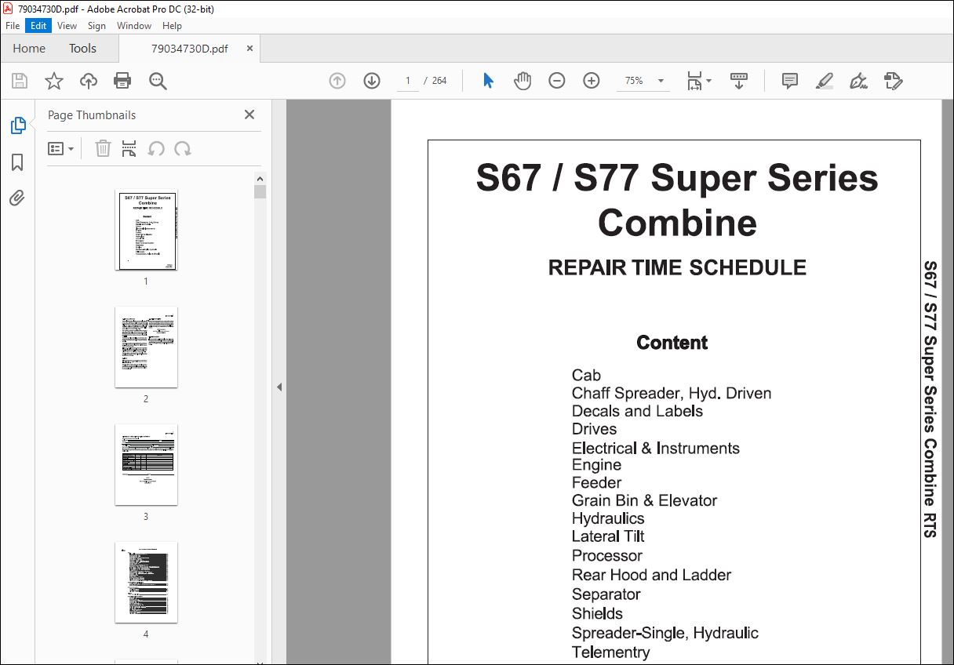Open the Help menu
The image size is (954, 665).
coord(172,26)
